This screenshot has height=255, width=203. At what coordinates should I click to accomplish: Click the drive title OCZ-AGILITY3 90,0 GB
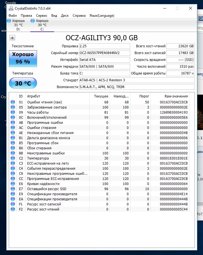(102, 38)
